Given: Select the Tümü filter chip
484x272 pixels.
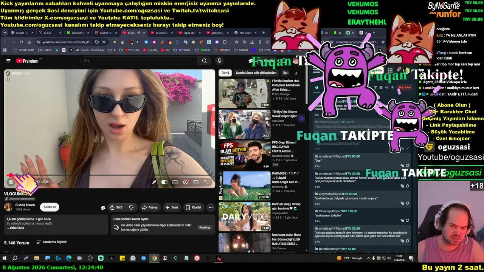Looking at the screenshot, I should coord(225,73).
